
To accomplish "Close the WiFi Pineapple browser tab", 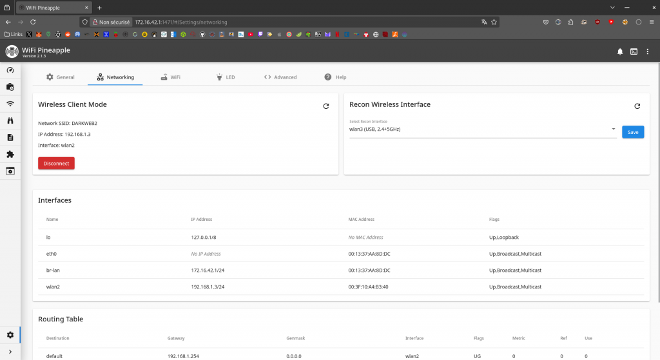I will point(86,8).
